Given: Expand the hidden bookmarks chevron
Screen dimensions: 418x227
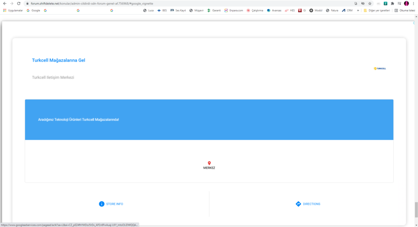Looking at the screenshot, I should [x=358, y=10].
